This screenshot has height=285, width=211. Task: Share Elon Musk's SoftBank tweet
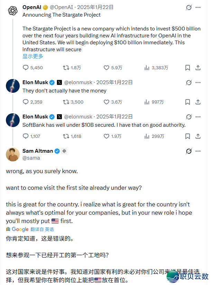coord(198,136)
